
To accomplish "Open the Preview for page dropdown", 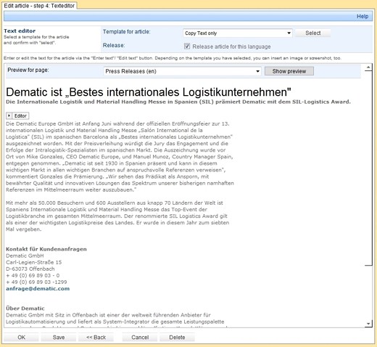I will tap(182, 71).
